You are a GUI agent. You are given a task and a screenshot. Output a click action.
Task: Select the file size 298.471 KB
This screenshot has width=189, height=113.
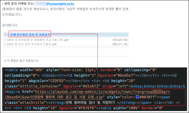(120, 44)
